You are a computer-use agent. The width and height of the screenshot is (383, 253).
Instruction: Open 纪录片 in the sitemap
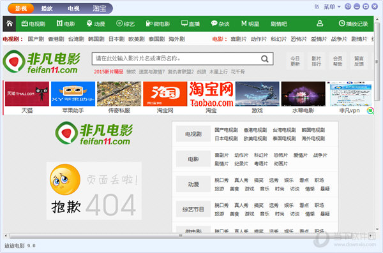tap(241, 164)
